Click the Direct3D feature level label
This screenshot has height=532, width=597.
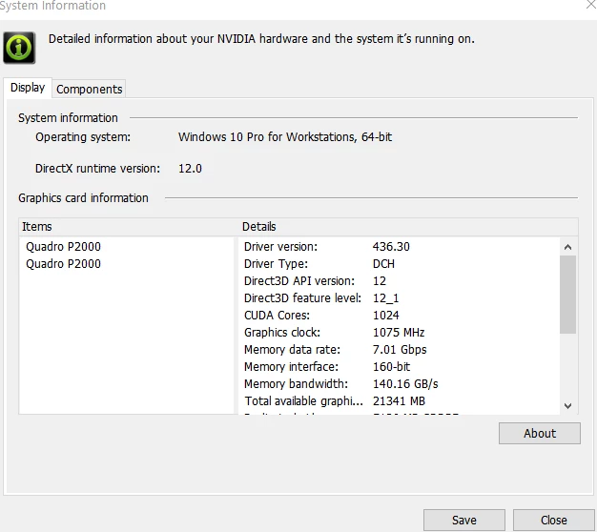click(302, 298)
